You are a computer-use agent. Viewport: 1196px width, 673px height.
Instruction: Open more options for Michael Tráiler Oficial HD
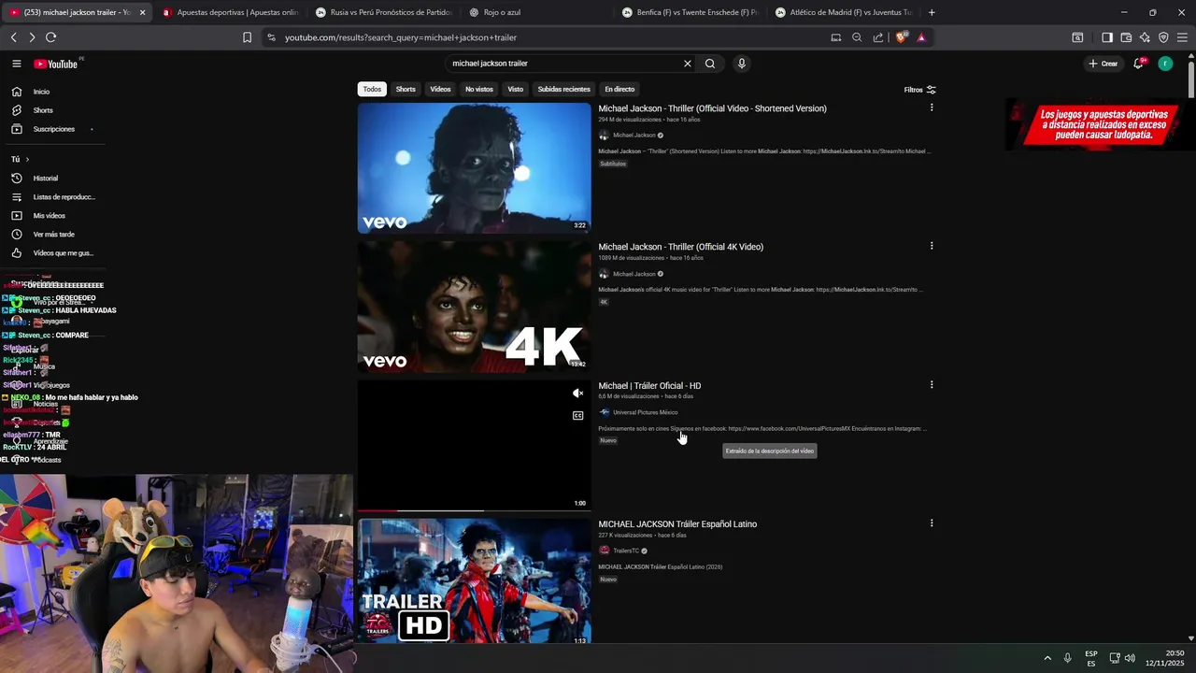[x=932, y=385]
